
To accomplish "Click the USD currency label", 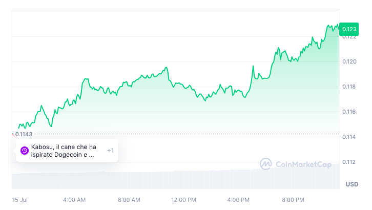I will [x=352, y=184].
